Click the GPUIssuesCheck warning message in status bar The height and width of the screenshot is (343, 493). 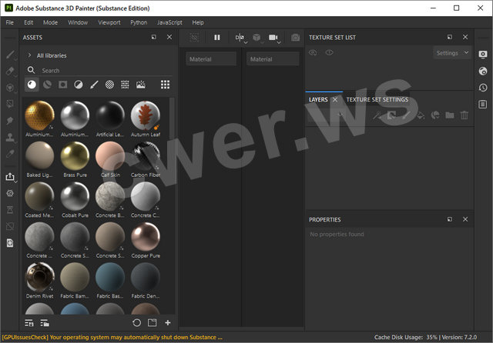(112, 337)
